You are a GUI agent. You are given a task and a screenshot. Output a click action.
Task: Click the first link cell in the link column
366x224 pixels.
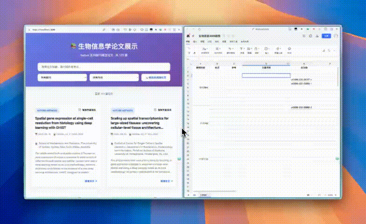point(302,79)
